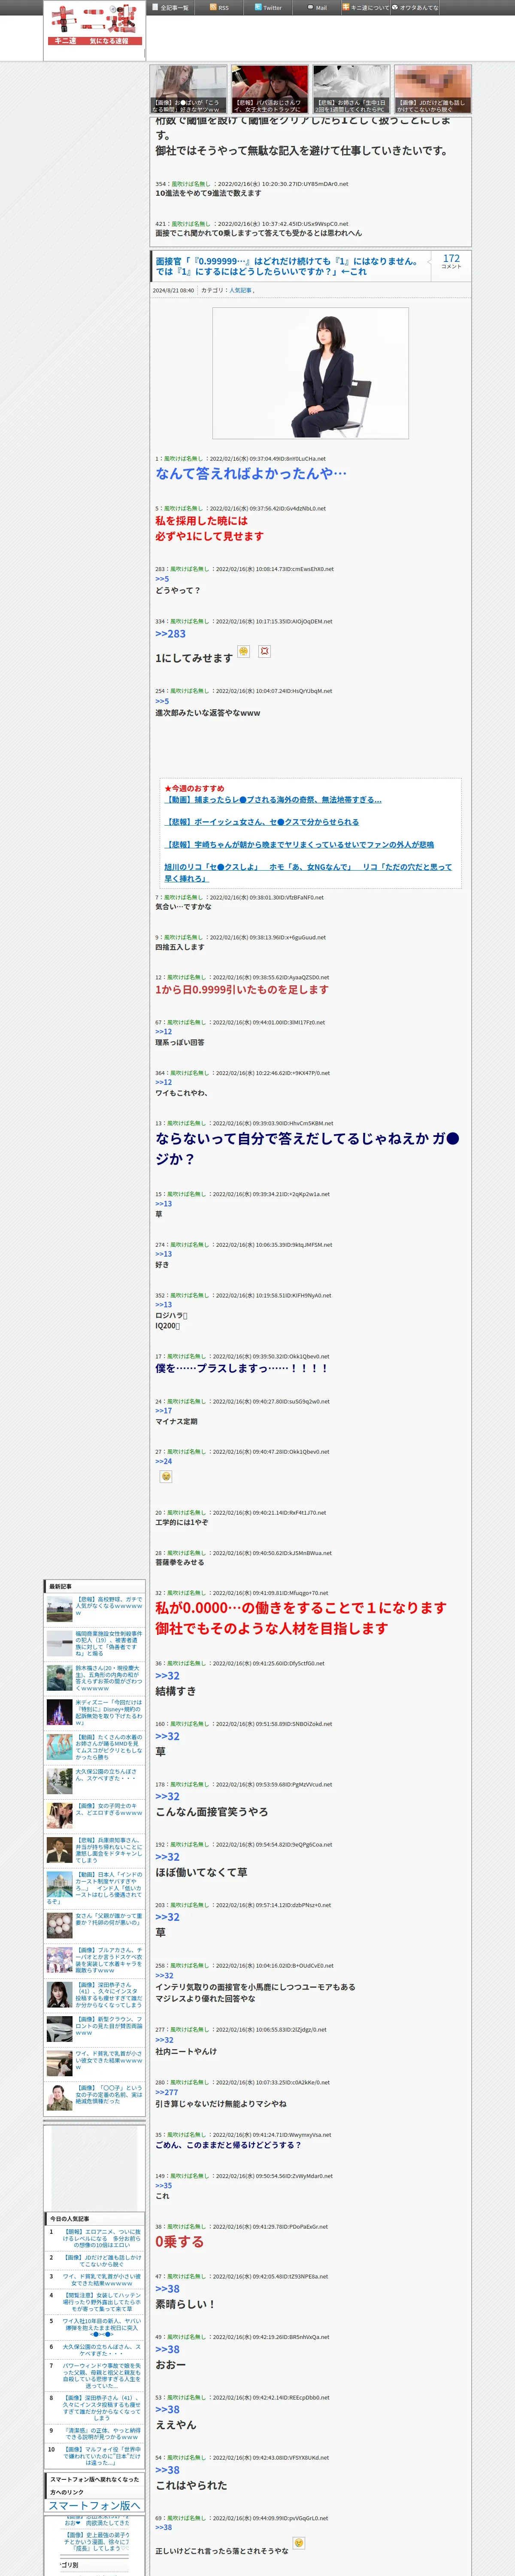Viewport: 515px width, 2576px height.
Task: Click the knife thumbnail in latest articles
Action: click(x=59, y=1643)
